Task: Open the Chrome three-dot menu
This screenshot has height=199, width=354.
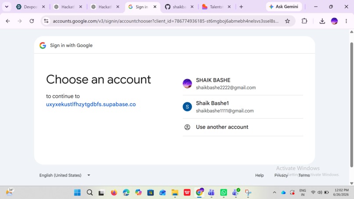Action: coord(346,21)
